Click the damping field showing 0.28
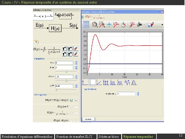Screen dimensions: 185x139 point(64,86)
